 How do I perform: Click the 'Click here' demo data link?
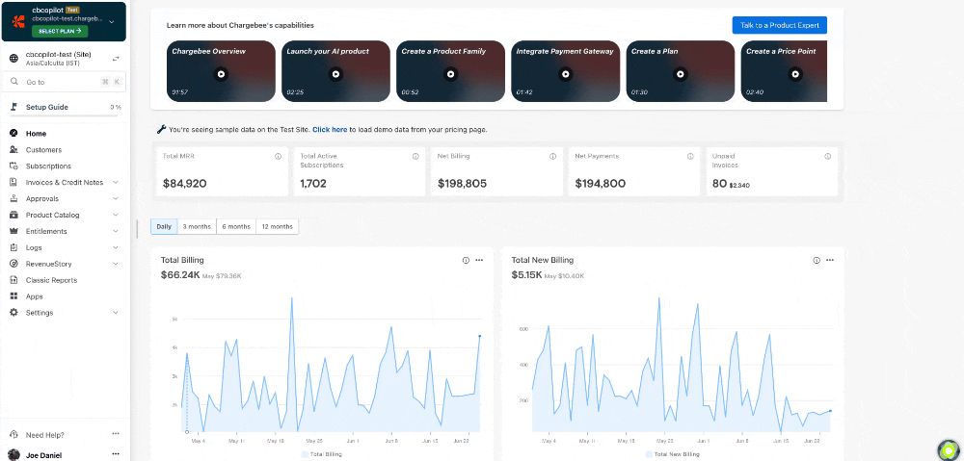[x=330, y=130]
